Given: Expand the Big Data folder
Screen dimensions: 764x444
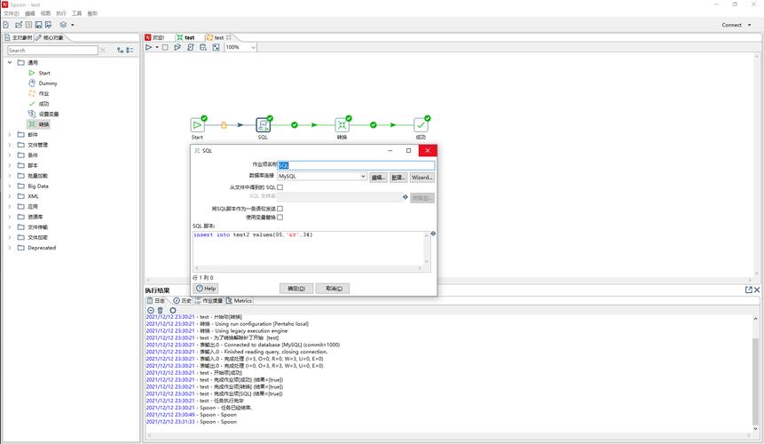Looking at the screenshot, I should [x=9, y=186].
